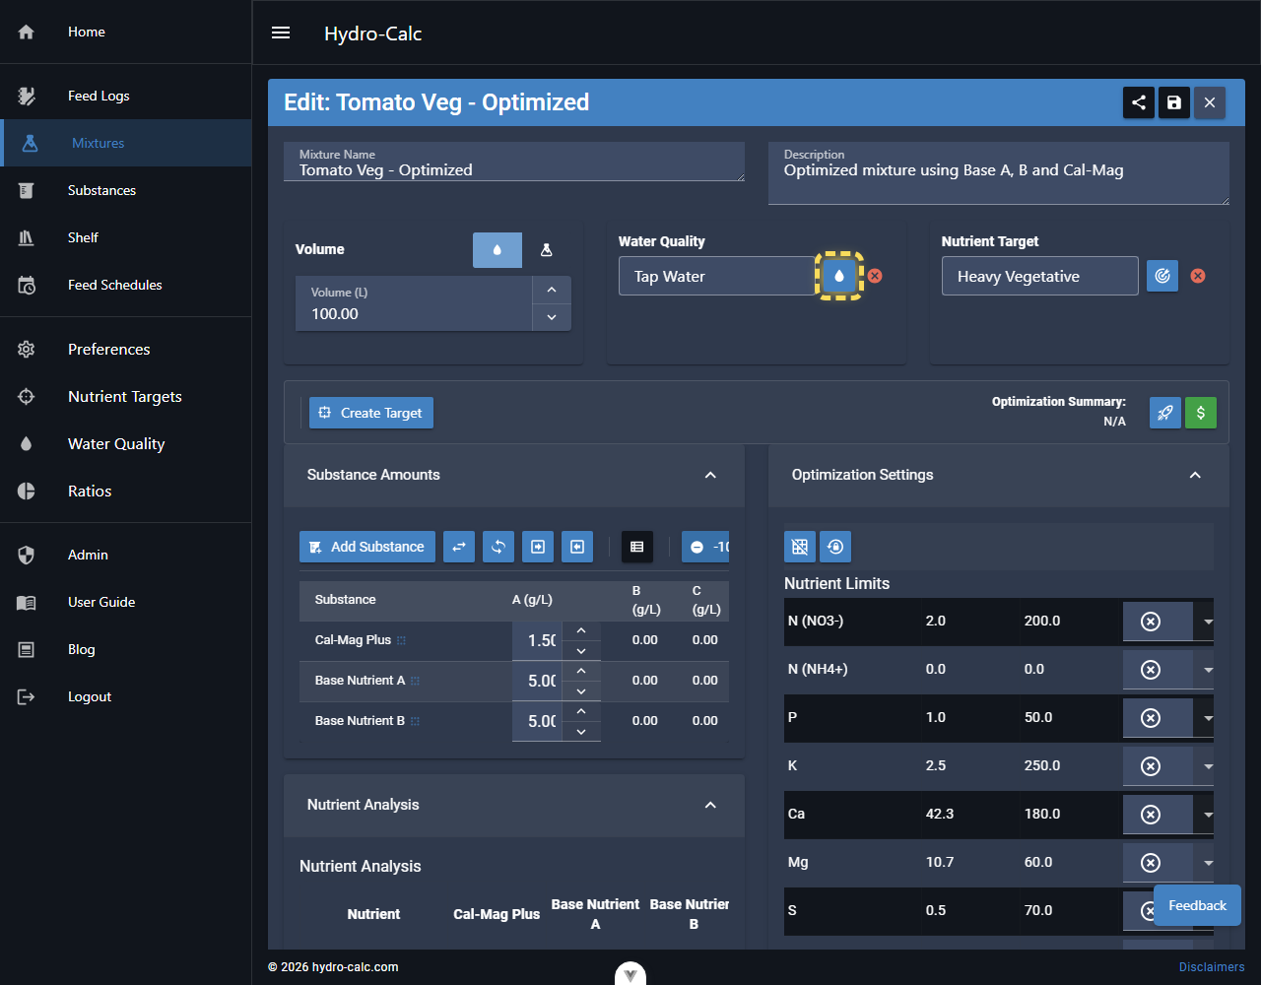Run optimization with rocket icon
This screenshot has height=985, width=1261.
point(1165,413)
